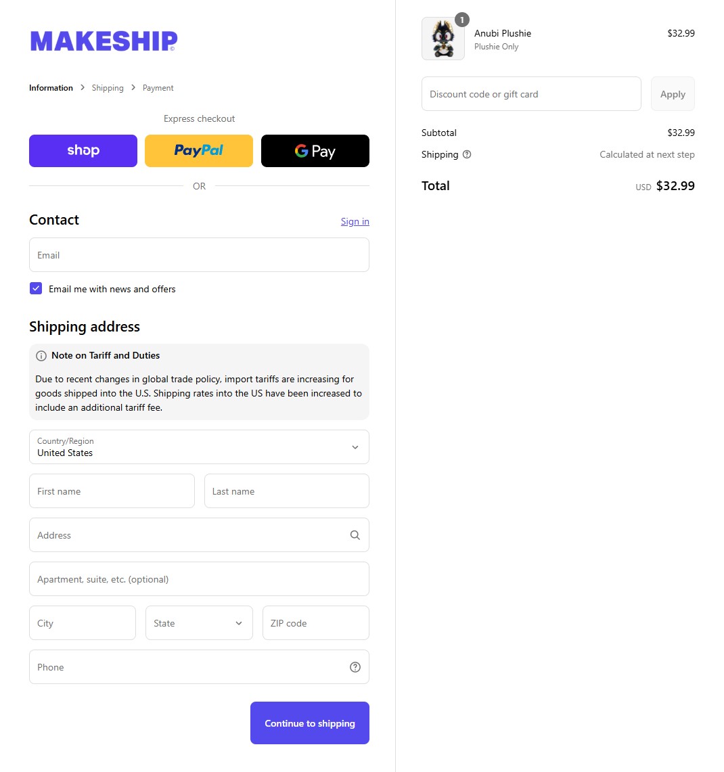Viewport: 724px width, 772px height.
Task: Select the Information breadcrumb step
Action: (x=51, y=88)
